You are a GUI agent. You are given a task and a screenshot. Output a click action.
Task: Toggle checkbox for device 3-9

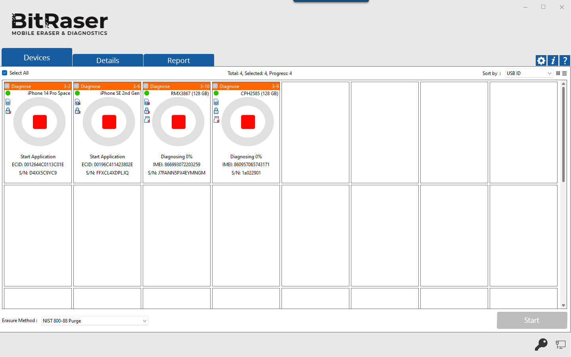(215, 86)
